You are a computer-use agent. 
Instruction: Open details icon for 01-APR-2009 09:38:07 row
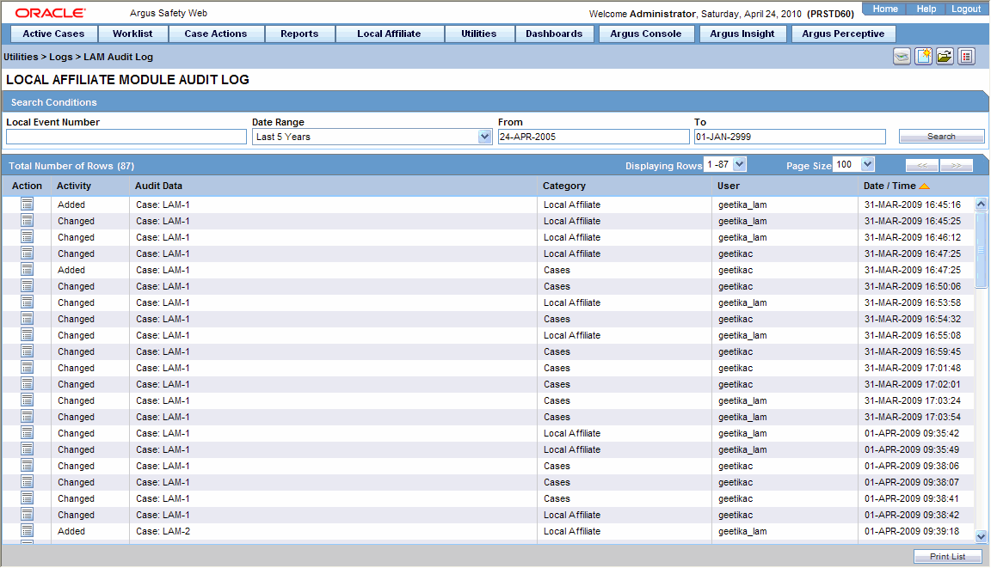[27, 481]
